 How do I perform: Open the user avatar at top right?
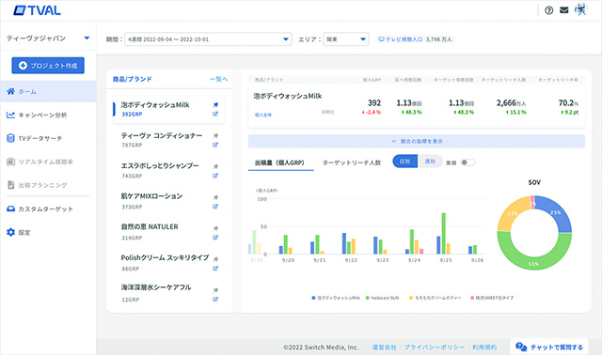tap(581, 9)
